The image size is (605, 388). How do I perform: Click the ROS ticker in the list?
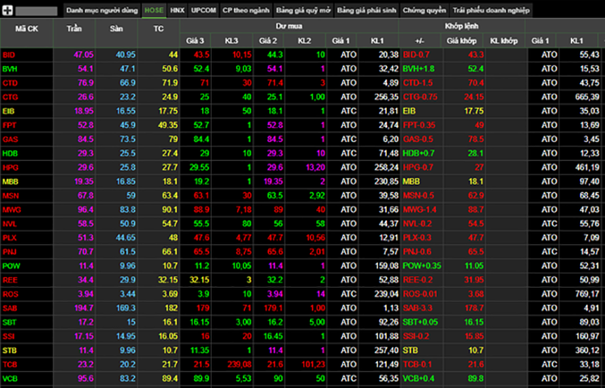coord(10,294)
